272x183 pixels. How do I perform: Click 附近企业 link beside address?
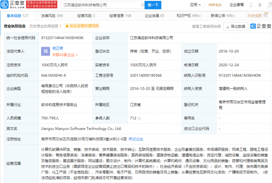[x=136, y=139]
